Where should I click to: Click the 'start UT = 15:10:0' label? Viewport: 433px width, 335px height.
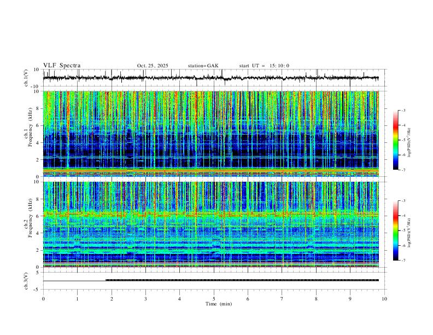click(264, 66)
